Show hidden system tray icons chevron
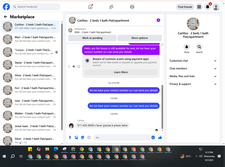The image size is (225, 167). click(x=196, y=156)
